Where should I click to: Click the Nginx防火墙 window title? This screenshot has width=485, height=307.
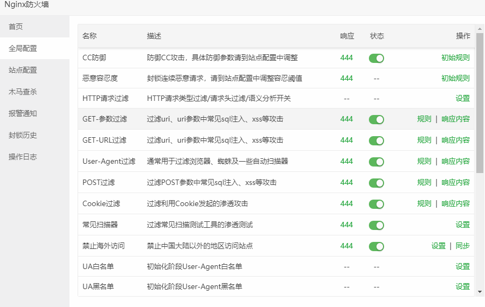pyautogui.click(x=27, y=4)
